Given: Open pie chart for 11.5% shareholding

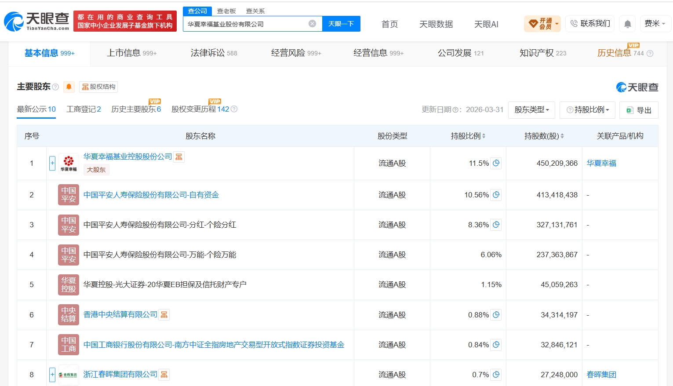Looking at the screenshot, I should pos(496,163).
